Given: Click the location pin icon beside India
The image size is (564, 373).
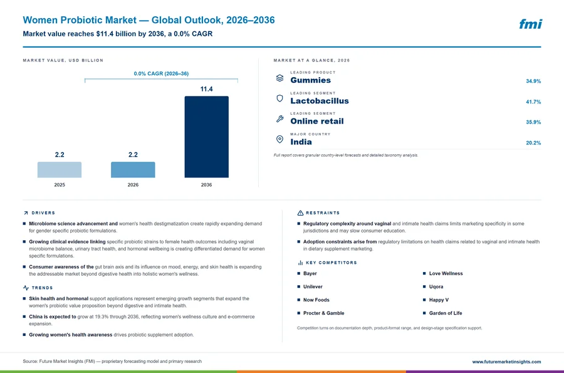Looking at the screenshot, I should [279, 139].
